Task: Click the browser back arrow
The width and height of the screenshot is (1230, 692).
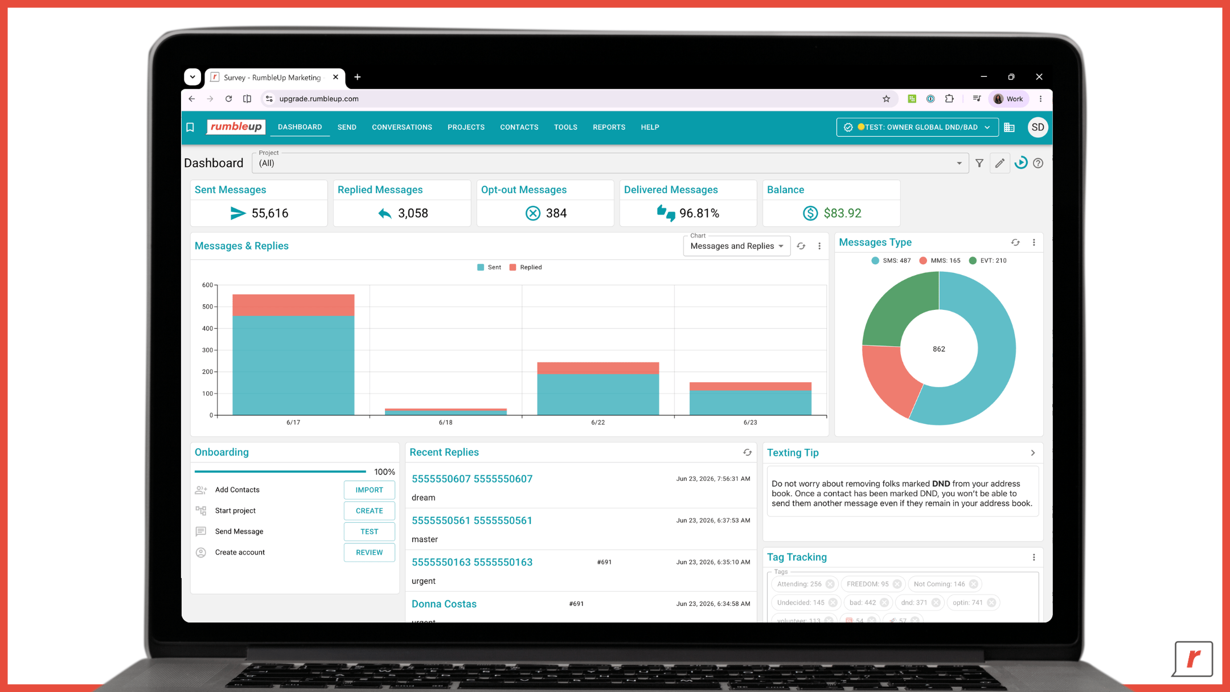Action: pyautogui.click(x=192, y=99)
